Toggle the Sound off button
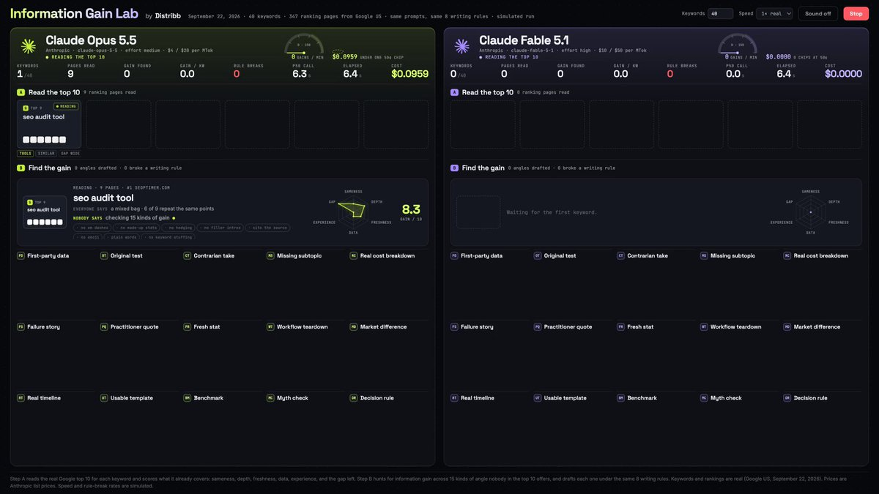 tap(818, 13)
